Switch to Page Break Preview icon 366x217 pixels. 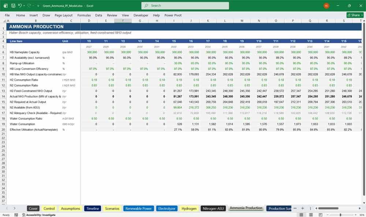[x=321, y=215]
